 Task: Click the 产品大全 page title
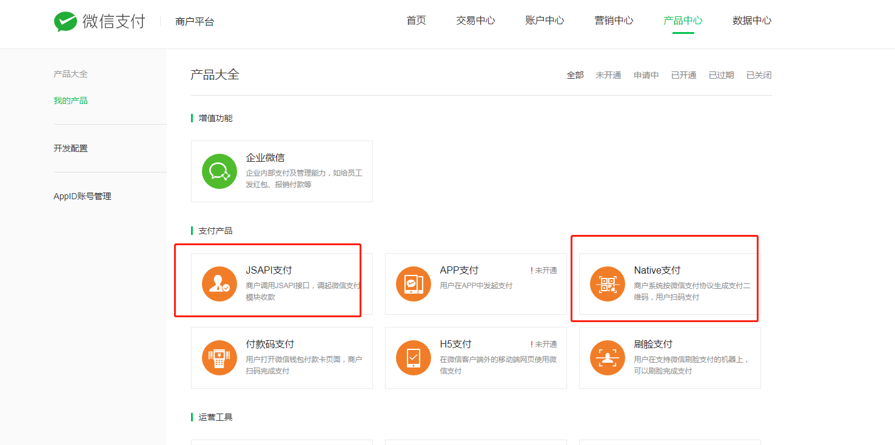[215, 75]
